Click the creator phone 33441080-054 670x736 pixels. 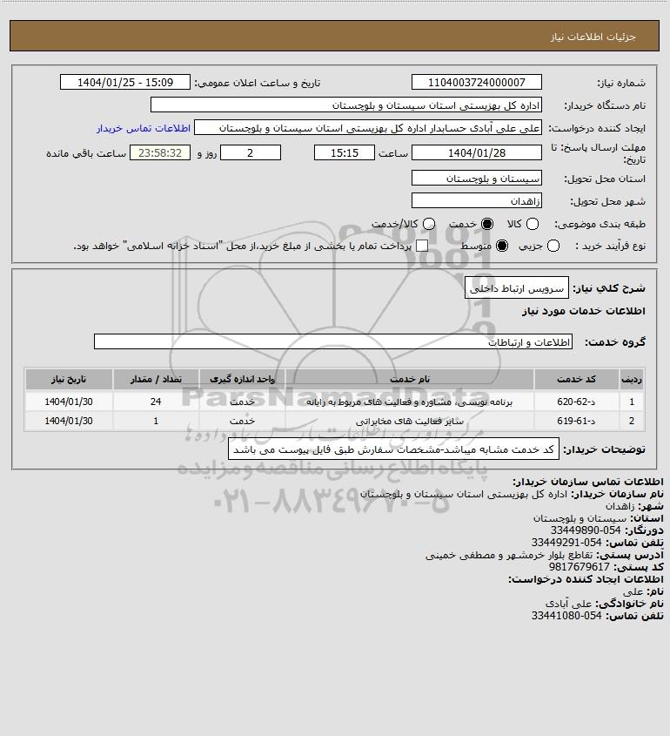click(x=566, y=616)
